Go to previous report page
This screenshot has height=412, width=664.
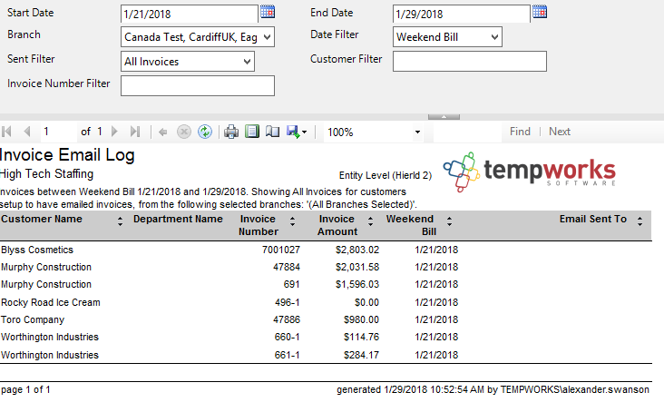(x=27, y=132)
